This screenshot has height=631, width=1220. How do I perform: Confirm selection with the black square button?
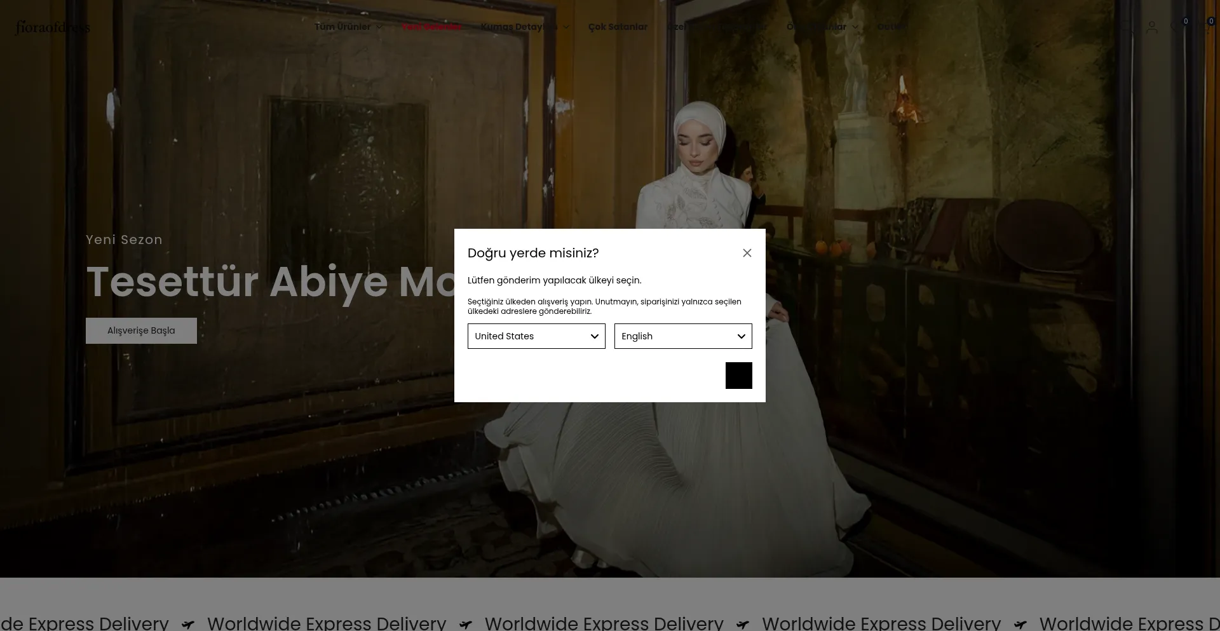[x=739, y=376]
